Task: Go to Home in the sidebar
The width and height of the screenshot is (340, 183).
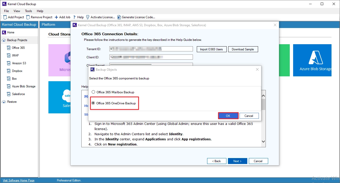Action: point(11,32)
